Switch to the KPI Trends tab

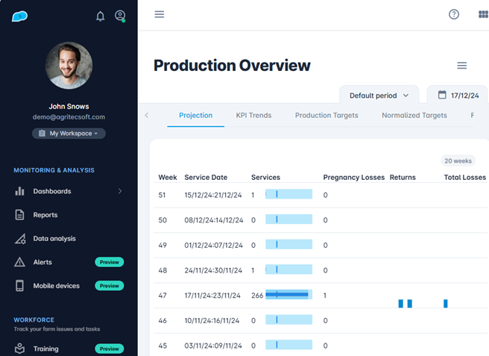tap(253, 116)
